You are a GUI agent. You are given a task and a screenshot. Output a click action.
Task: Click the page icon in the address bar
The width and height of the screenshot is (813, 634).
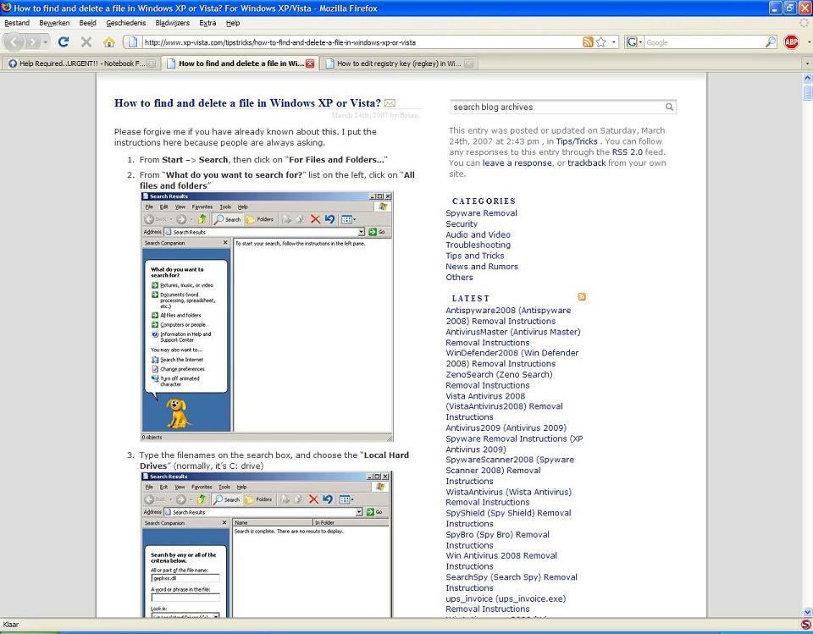tap(133, 42)
